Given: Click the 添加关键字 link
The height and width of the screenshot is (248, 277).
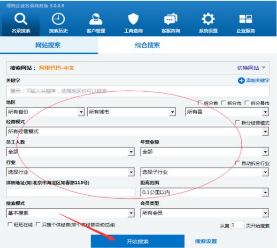Looking at the screenshot, I should [258, 80].
